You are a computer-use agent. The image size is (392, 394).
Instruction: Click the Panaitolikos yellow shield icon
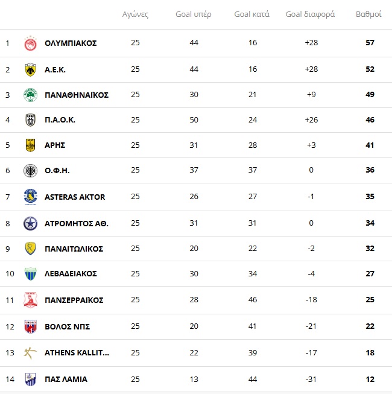[30, 249]
